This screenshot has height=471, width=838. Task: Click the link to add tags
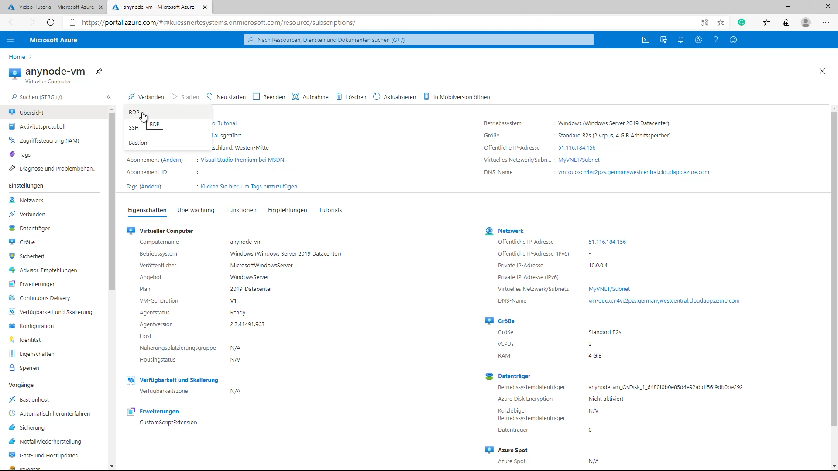pyautogui.click(x=250, y=186)
